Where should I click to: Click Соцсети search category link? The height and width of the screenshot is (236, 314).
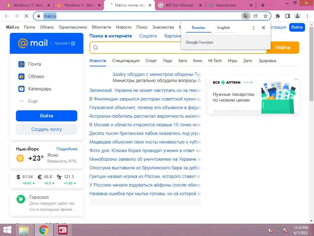148,36
